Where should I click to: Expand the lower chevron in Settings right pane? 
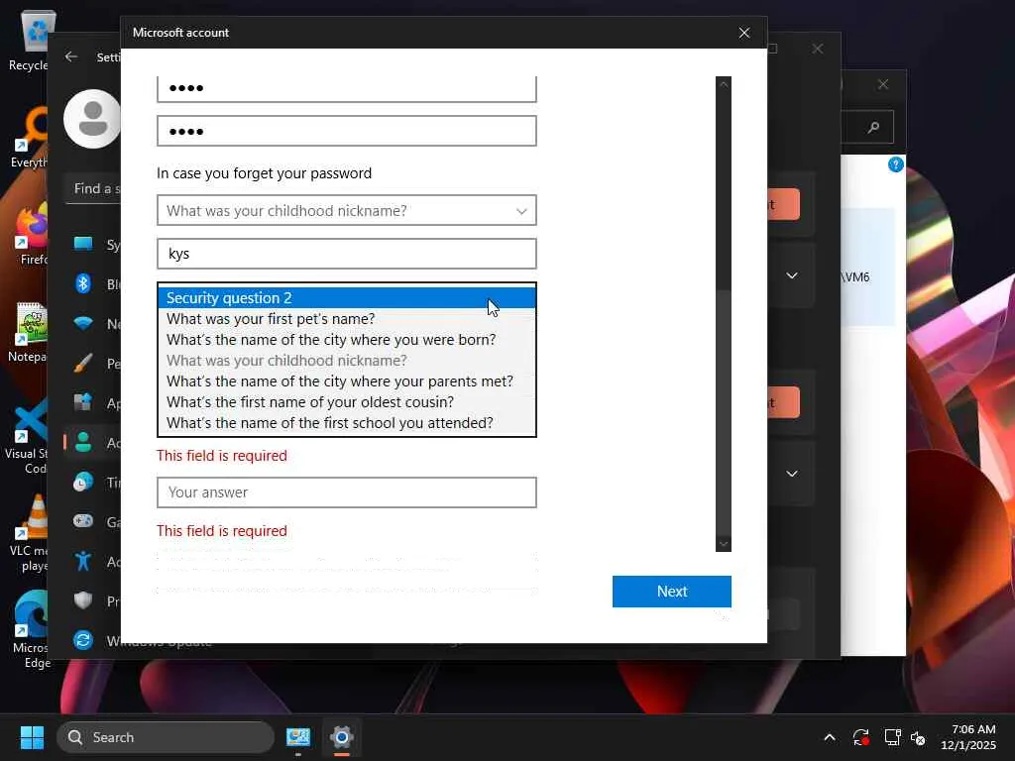[792, 474]
